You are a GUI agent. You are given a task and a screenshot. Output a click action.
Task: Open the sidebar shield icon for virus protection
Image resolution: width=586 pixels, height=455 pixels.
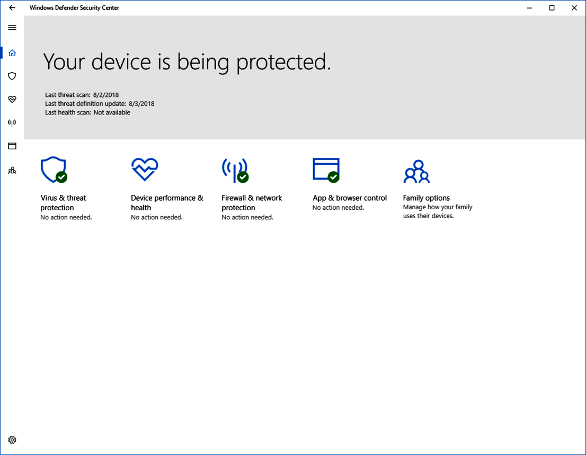click(12, 76)
